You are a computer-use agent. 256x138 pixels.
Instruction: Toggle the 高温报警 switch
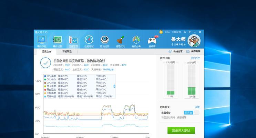click(192, 113)
